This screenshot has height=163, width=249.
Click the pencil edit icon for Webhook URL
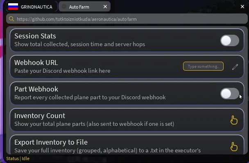point(235,67)
